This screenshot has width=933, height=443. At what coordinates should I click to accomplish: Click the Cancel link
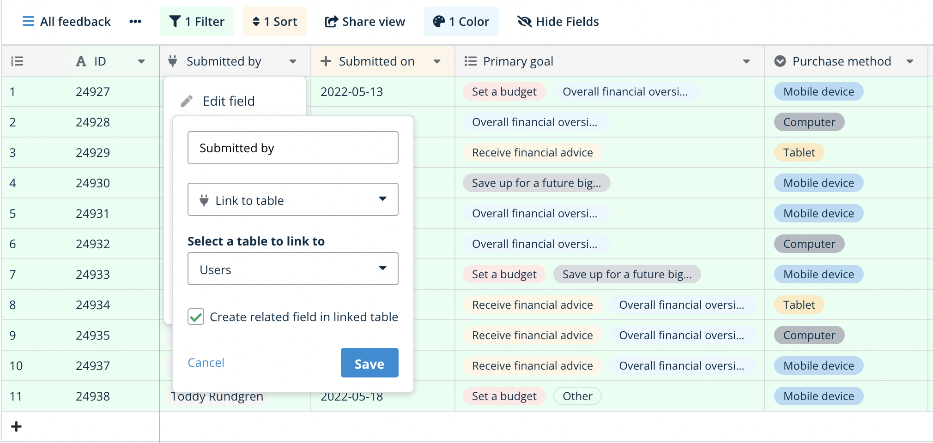(x=206, y=363)
